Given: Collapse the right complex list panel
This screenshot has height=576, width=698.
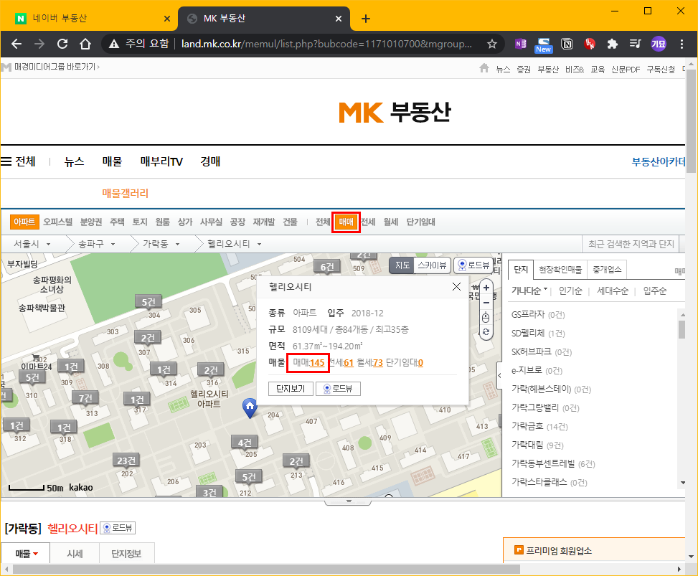Looking at the screenshot, I should [x=499, y=376].
